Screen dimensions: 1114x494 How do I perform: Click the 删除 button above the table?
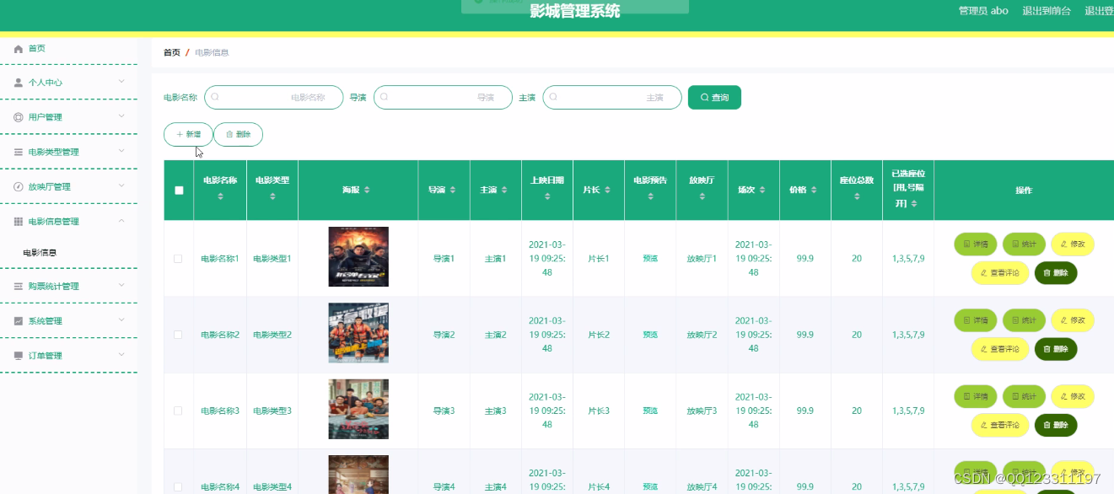238,134
